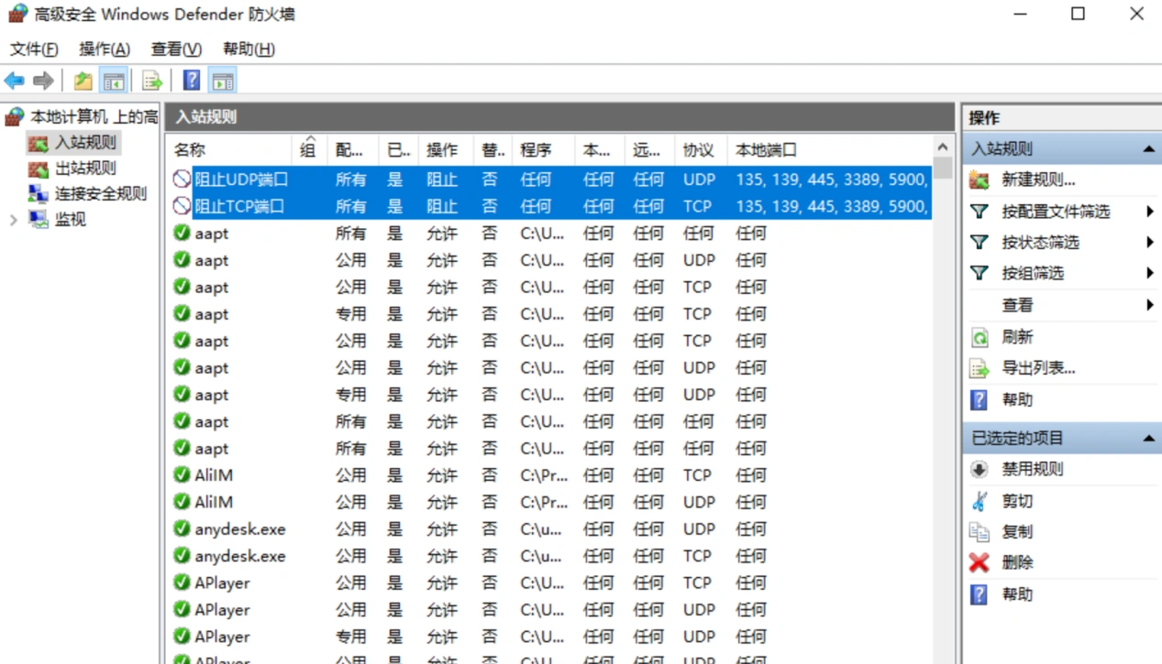Go up one level with the folder icon
Image resolution: width=1162 pixels, height=664 pixels.
pyautogui.click(x=83, y=82)
